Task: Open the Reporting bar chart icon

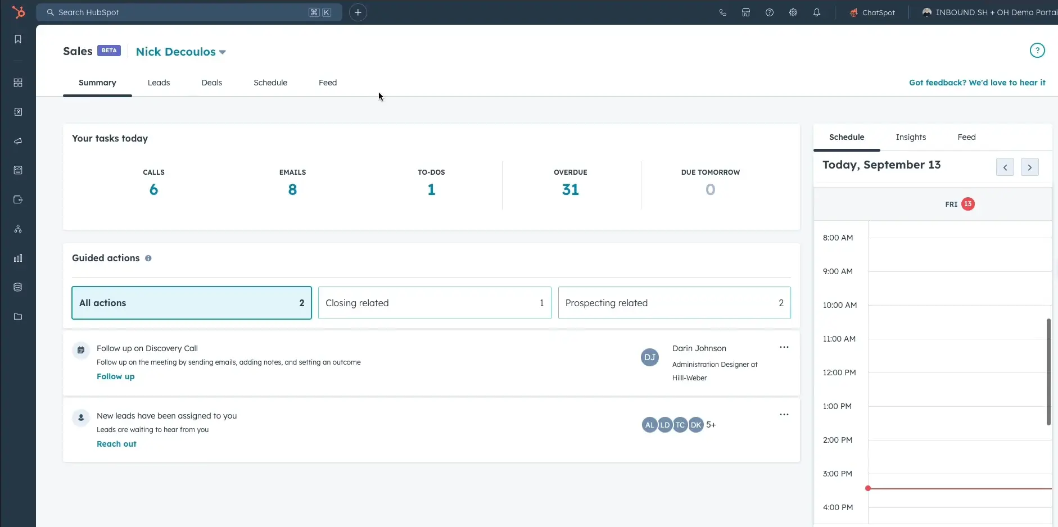Action: pyautogui.click(x=17, y=258)
